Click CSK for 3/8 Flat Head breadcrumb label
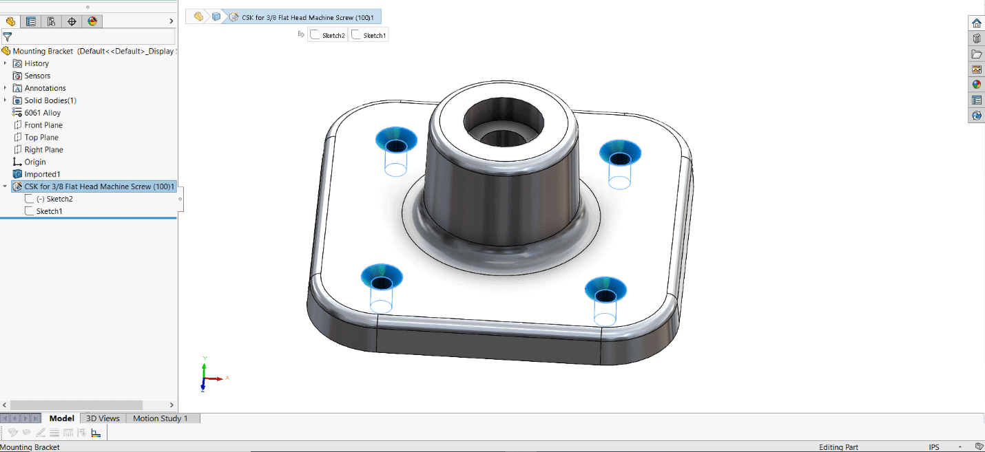 (x=307, y=17)
